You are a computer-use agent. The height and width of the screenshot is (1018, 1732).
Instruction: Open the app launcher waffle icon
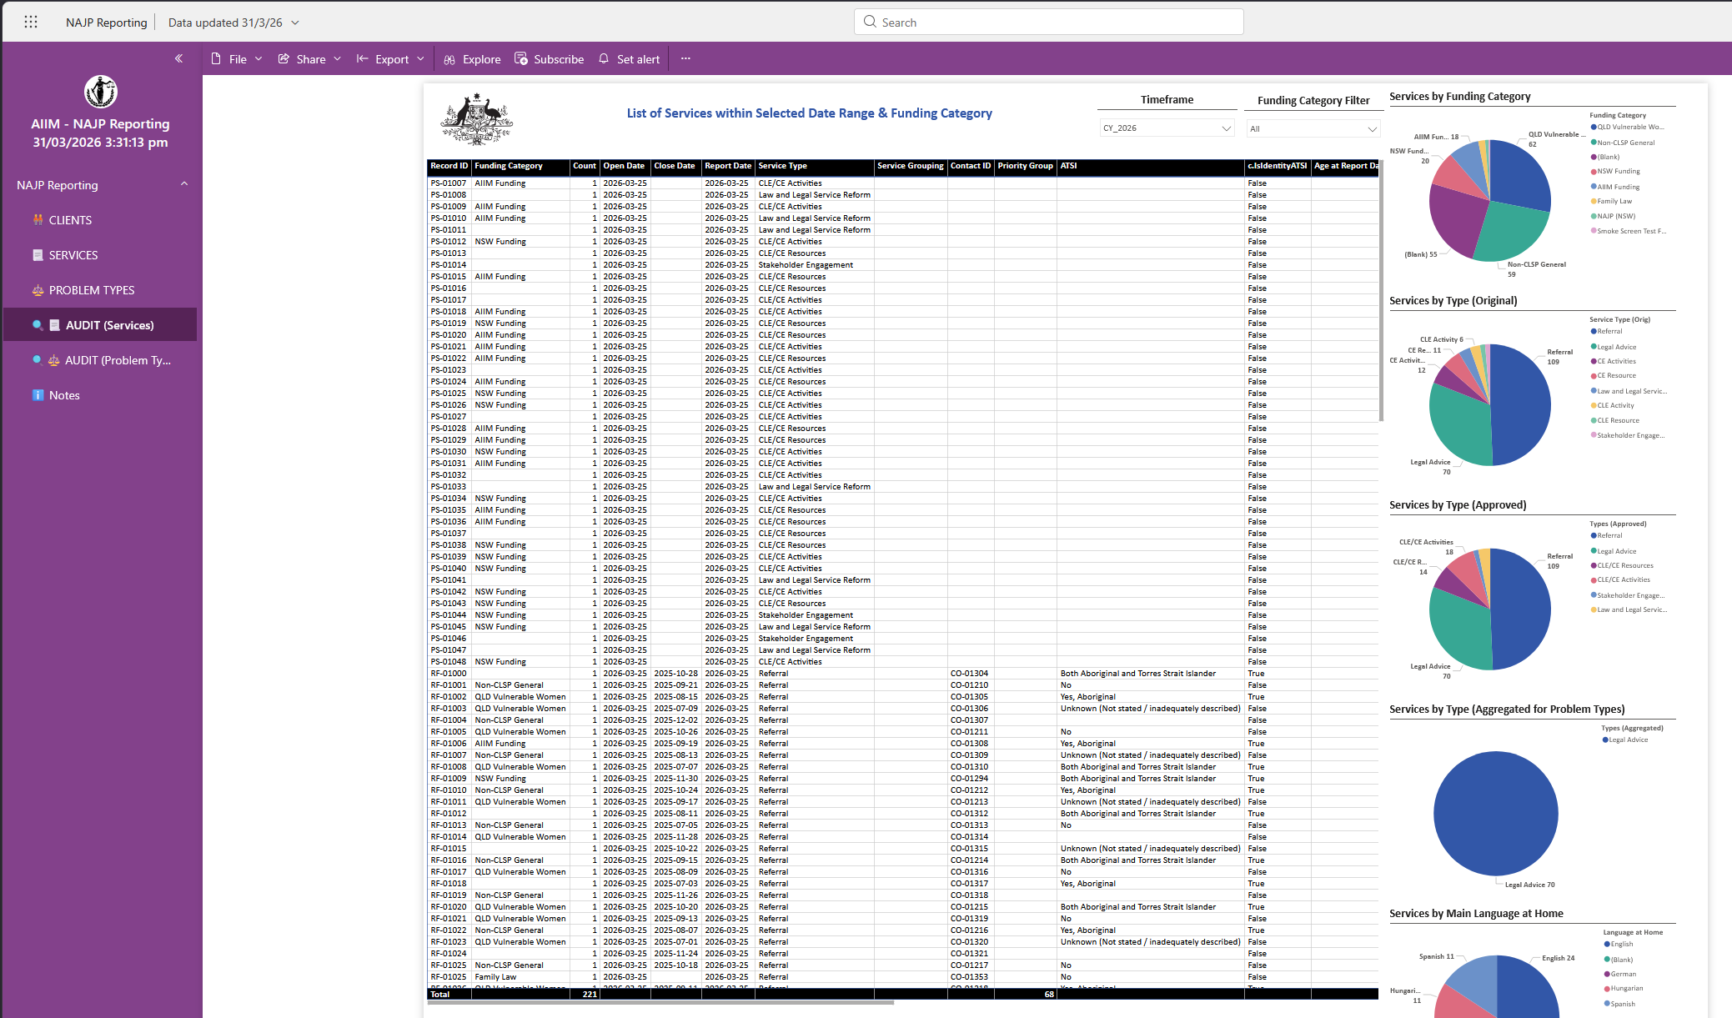(x=31, y=23)
